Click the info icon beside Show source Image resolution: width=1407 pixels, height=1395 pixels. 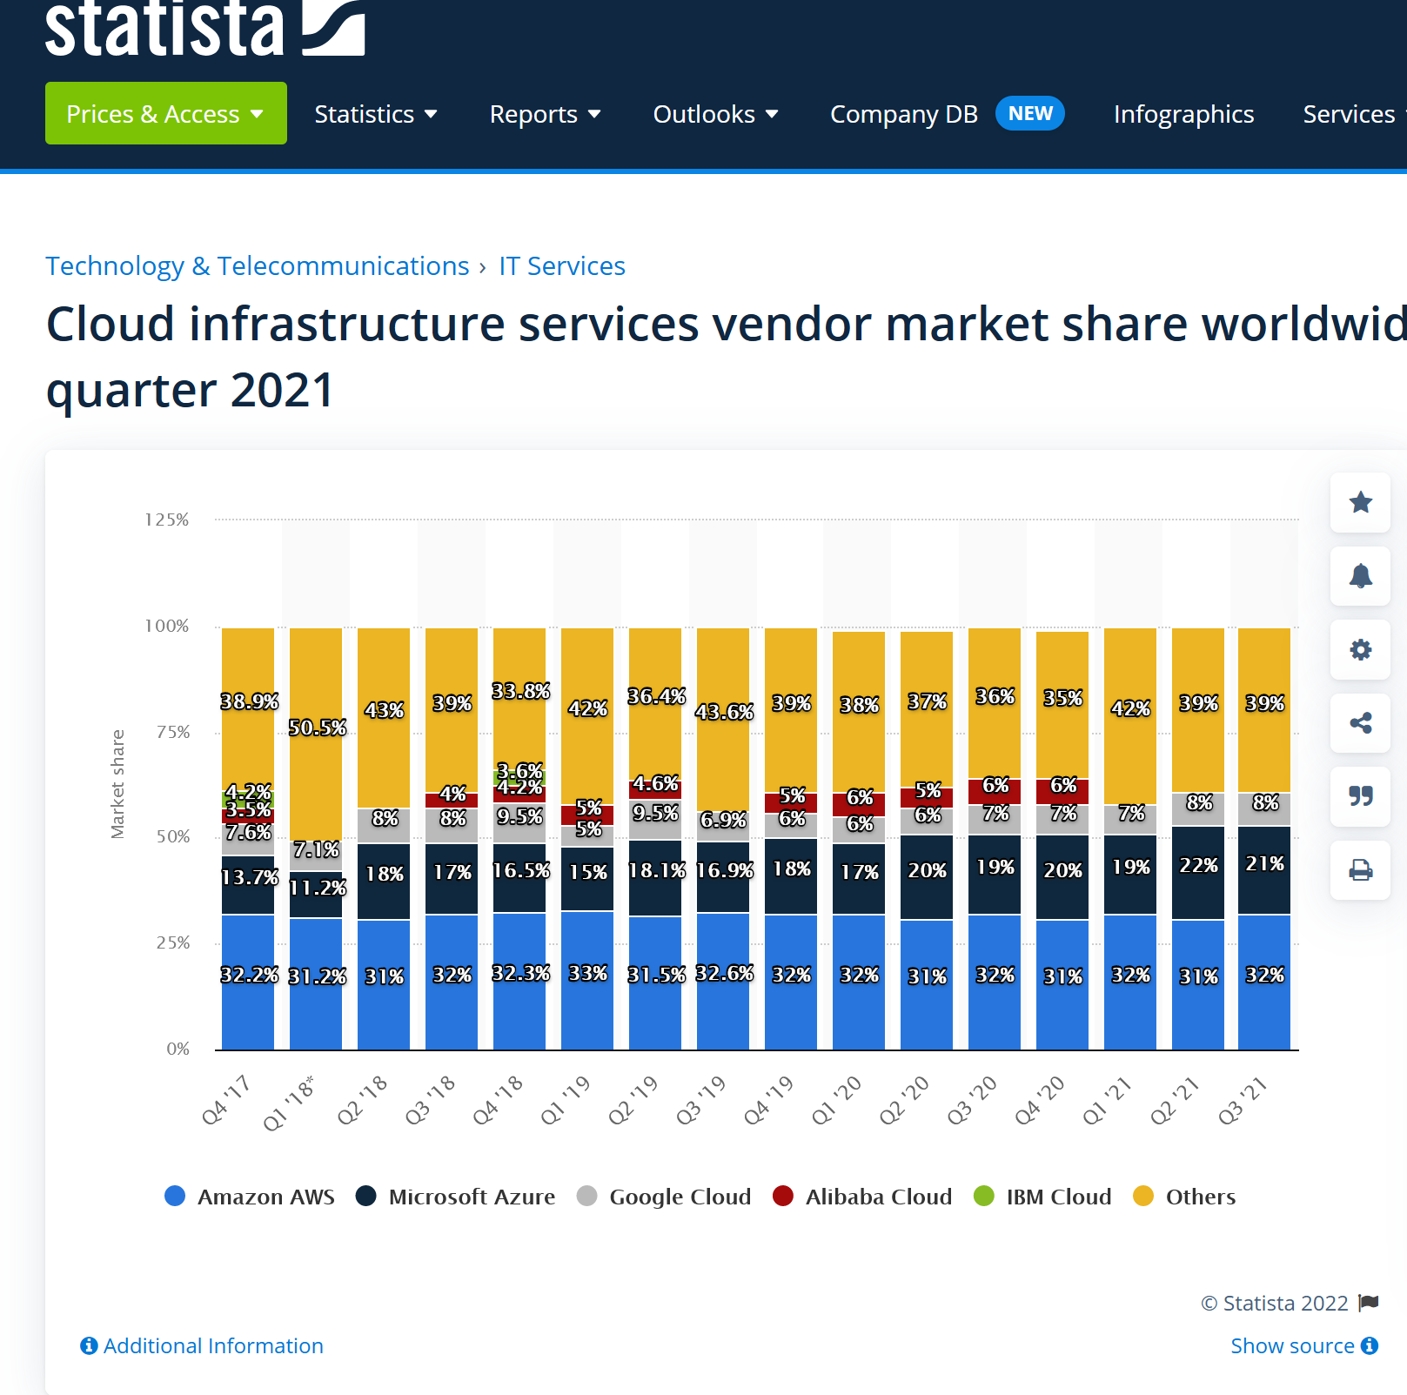[x=1370, y=1345]
